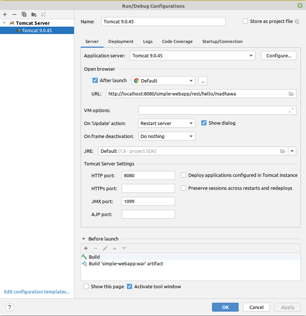Open the Logs tab
This screenshot has width=306, height=316.
coord(148,41)
